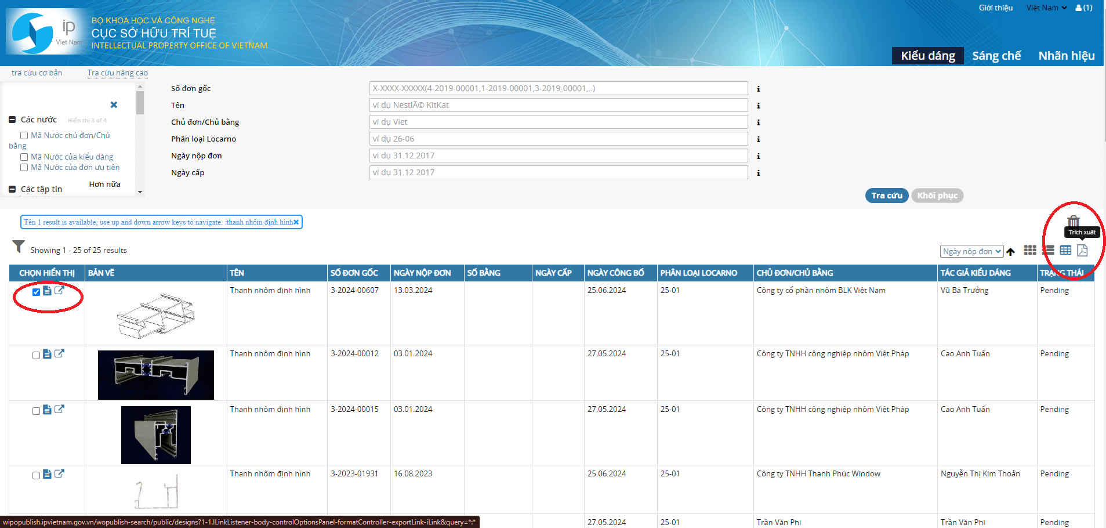Collapse the Các nước filter section

[x=12, y=120]
